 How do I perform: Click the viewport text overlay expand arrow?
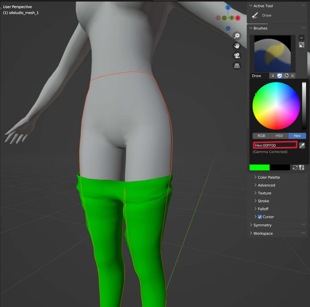pyautogui.click(x=1, y=8)
